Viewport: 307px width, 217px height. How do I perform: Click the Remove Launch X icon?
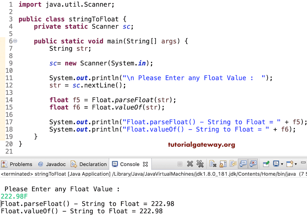pyautogui.click(x=190, y=164)
